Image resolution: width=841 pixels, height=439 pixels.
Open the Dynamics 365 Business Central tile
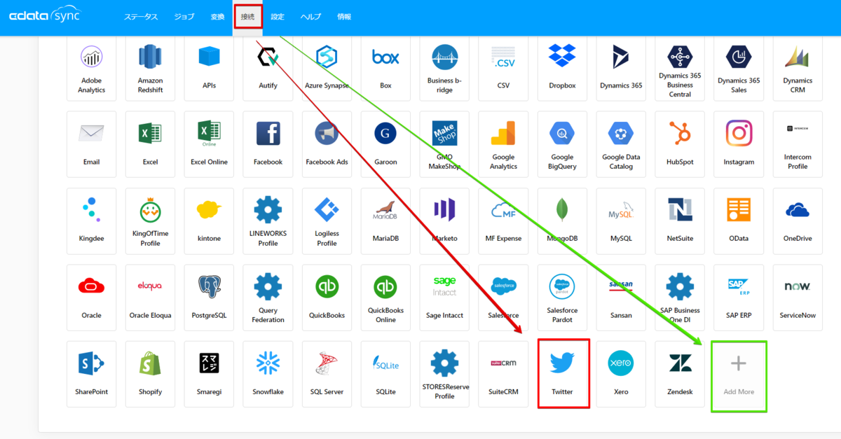point(681,69)
